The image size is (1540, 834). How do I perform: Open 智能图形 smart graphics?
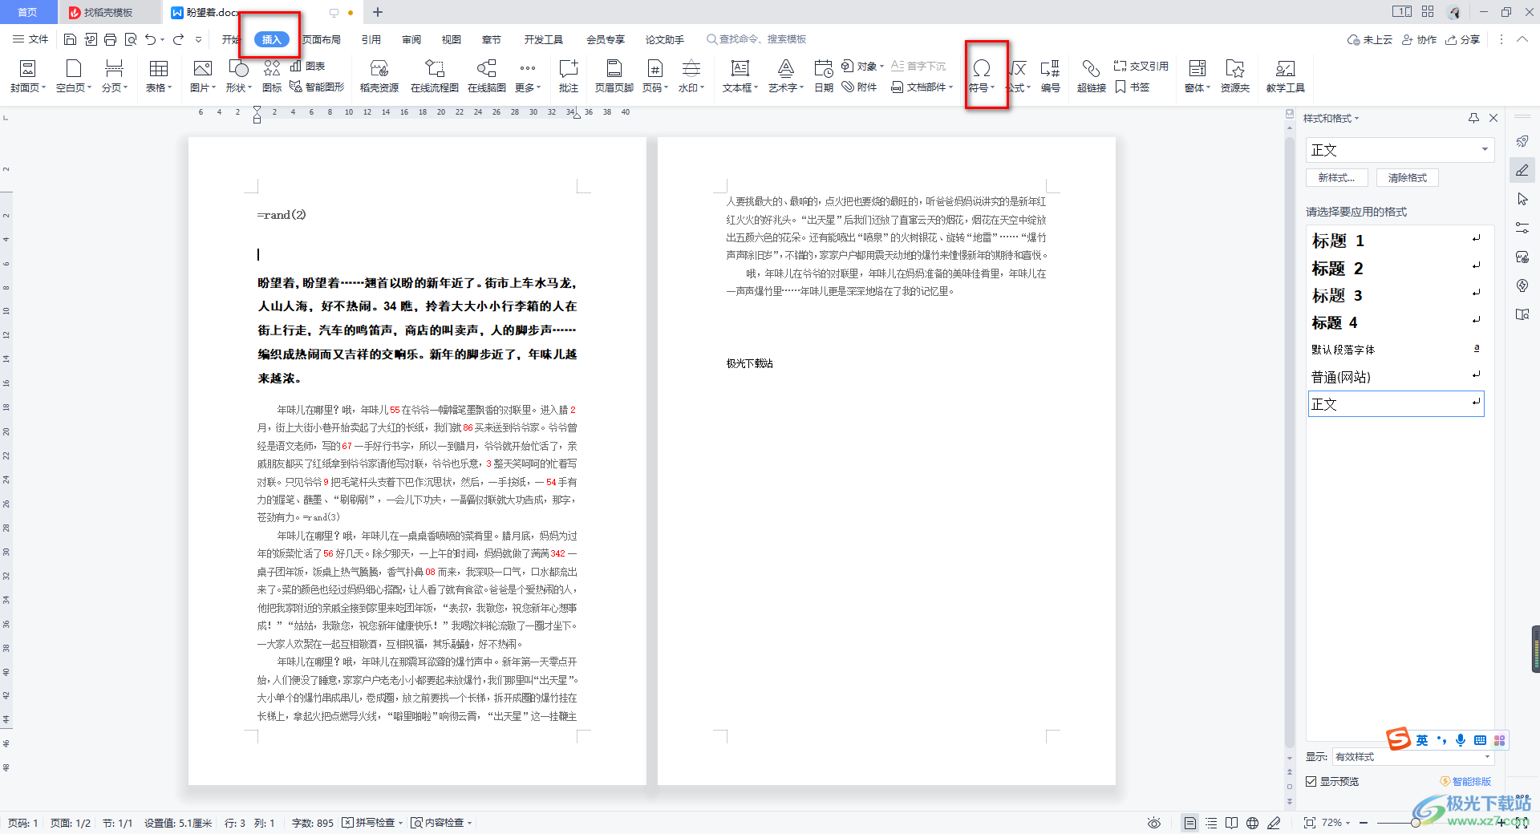(317, 87)
